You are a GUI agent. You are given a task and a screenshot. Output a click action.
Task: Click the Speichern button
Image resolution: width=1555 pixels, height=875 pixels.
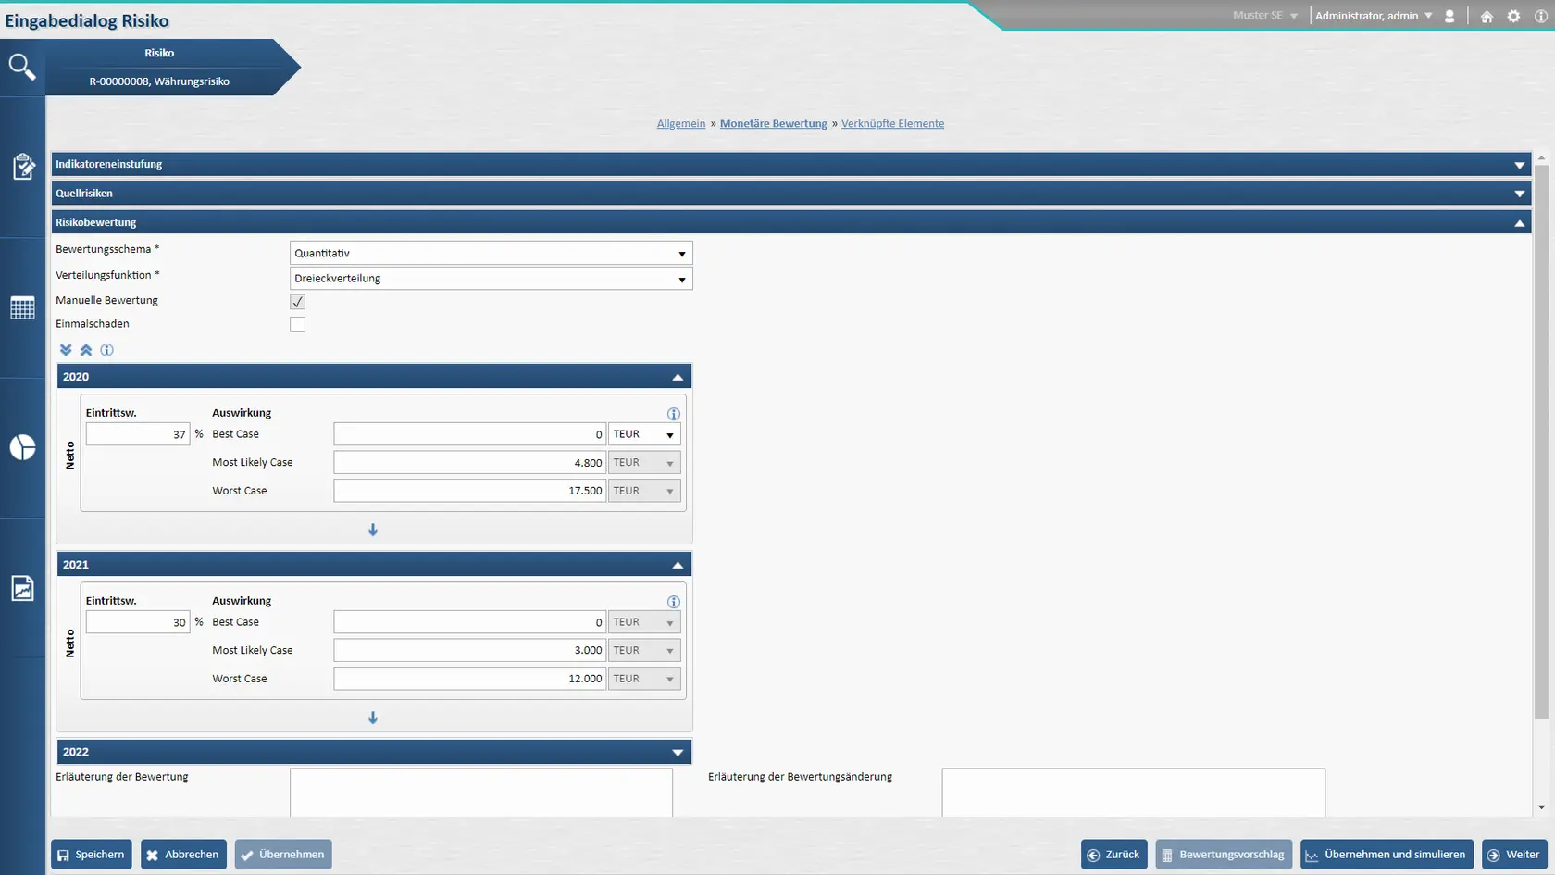[91, 855]
